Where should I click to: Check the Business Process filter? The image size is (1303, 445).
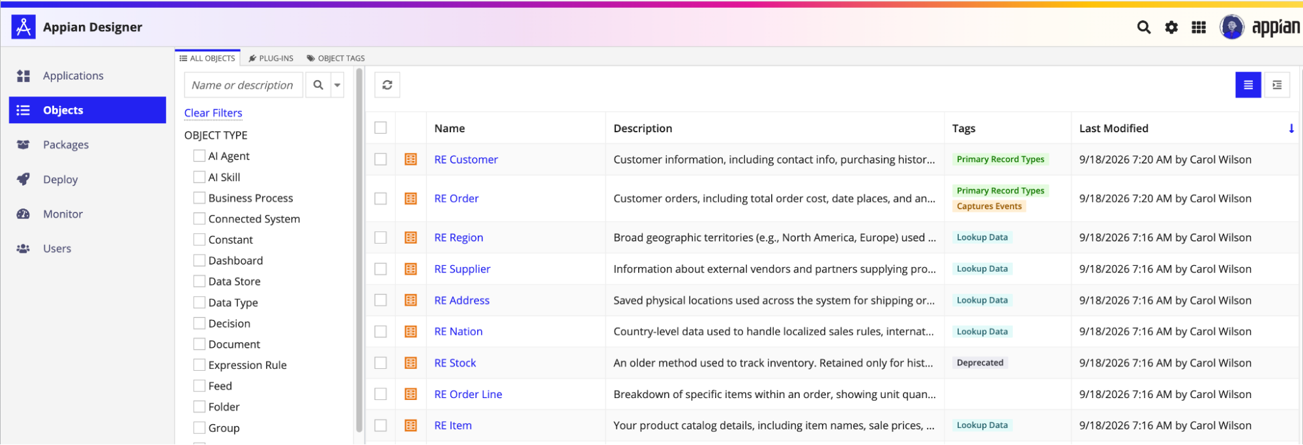(x=199, y=197)
